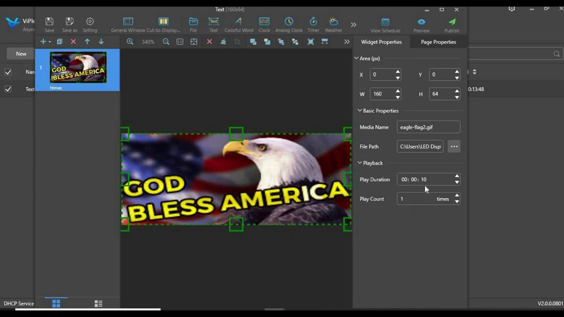The height and width of the screenshot is (317, 564).
Task: Open the add-page dropdown arrow
Action: tap(49, 42)
